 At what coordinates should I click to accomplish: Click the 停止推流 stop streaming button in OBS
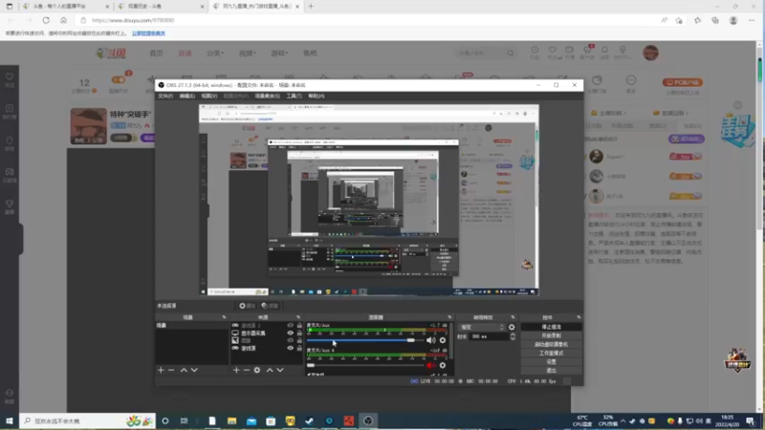(x=552, y=327)
